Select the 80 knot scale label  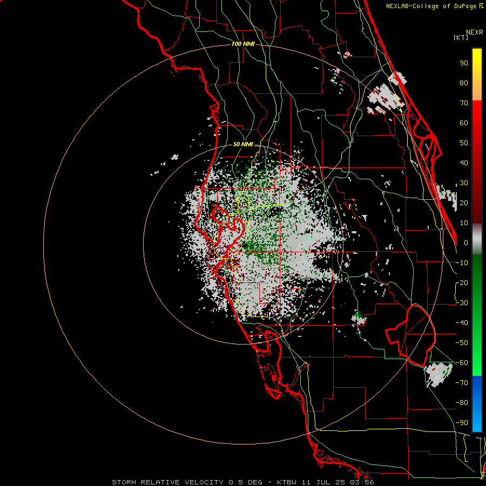464,83
